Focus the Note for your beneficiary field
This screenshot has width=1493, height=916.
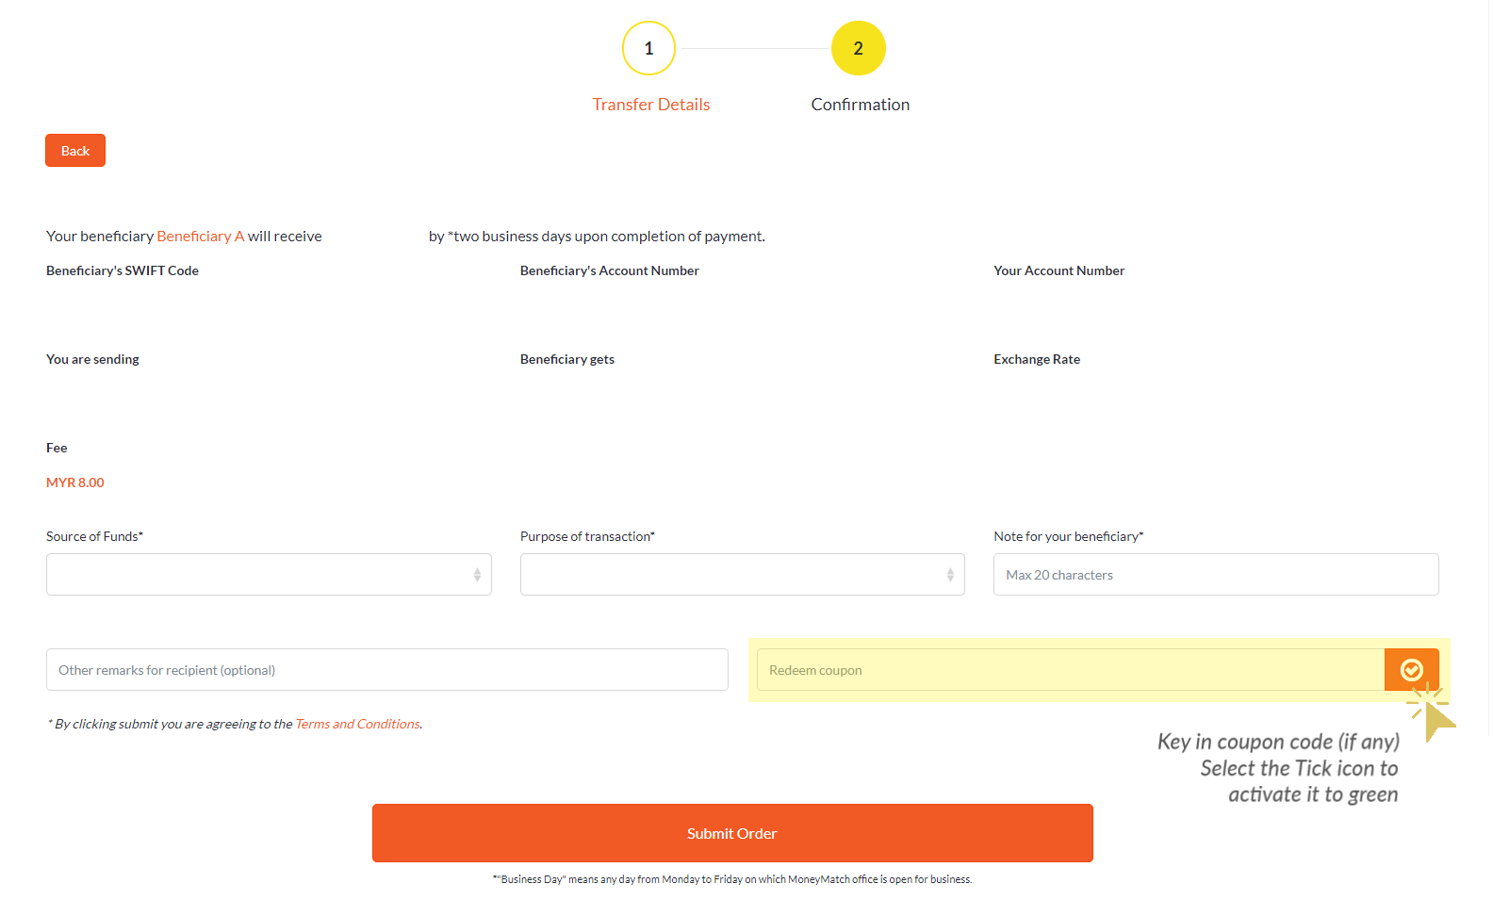(x=1215, y=575)
